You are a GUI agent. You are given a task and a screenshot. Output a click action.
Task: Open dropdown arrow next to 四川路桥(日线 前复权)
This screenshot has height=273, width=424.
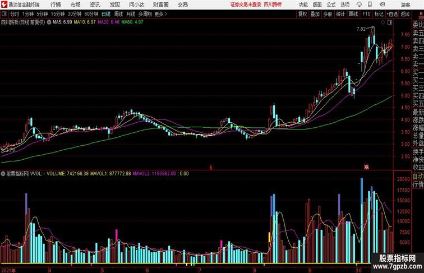point(49,22)
